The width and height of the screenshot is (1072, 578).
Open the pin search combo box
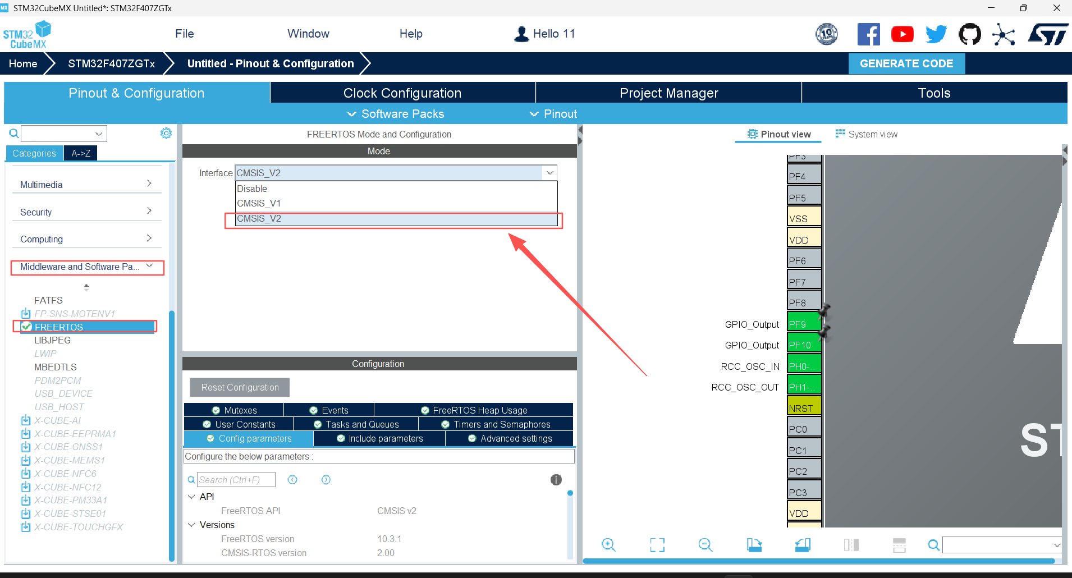[x=1002, y=545]
